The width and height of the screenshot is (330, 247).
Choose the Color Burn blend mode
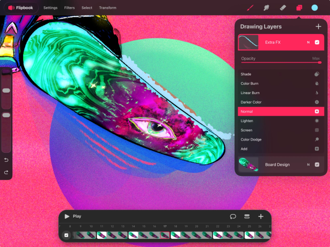tap(281, 83)
